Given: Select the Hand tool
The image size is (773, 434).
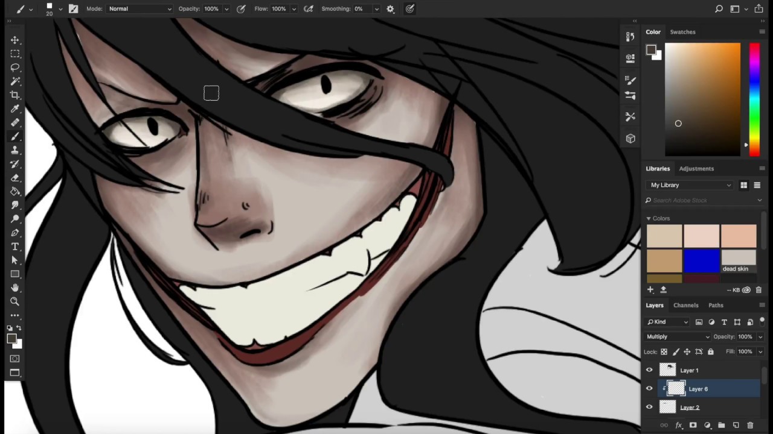Looking at the screenshot, I should [x=15, y=288].
